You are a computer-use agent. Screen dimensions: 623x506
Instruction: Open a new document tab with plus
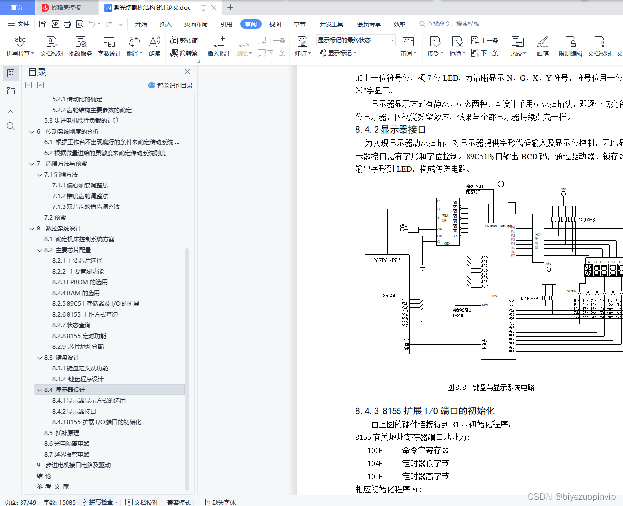[x=230, y=7]
